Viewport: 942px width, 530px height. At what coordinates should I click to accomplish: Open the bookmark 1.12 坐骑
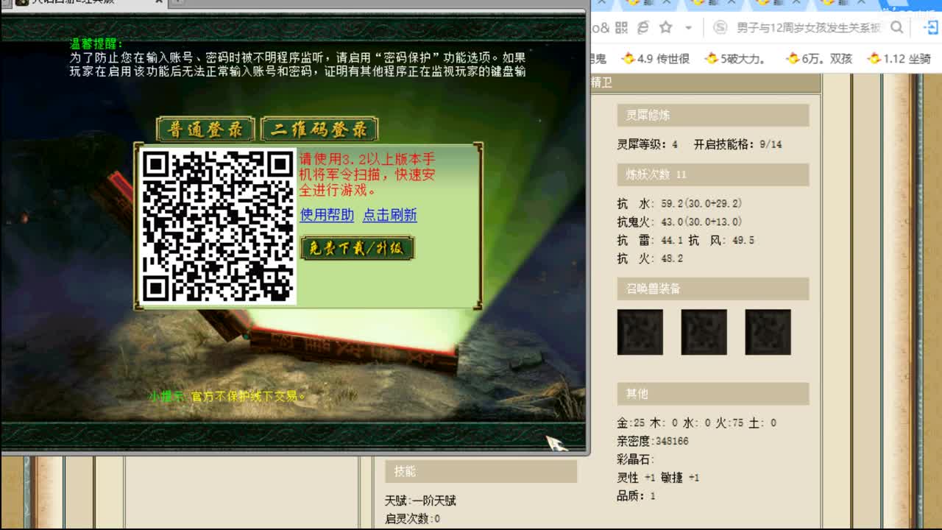click(899, 58)
